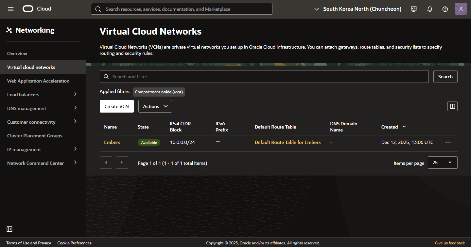471x247 pixels.
Task: Open the Embers VCN link
Action: (x=112, y=142)
